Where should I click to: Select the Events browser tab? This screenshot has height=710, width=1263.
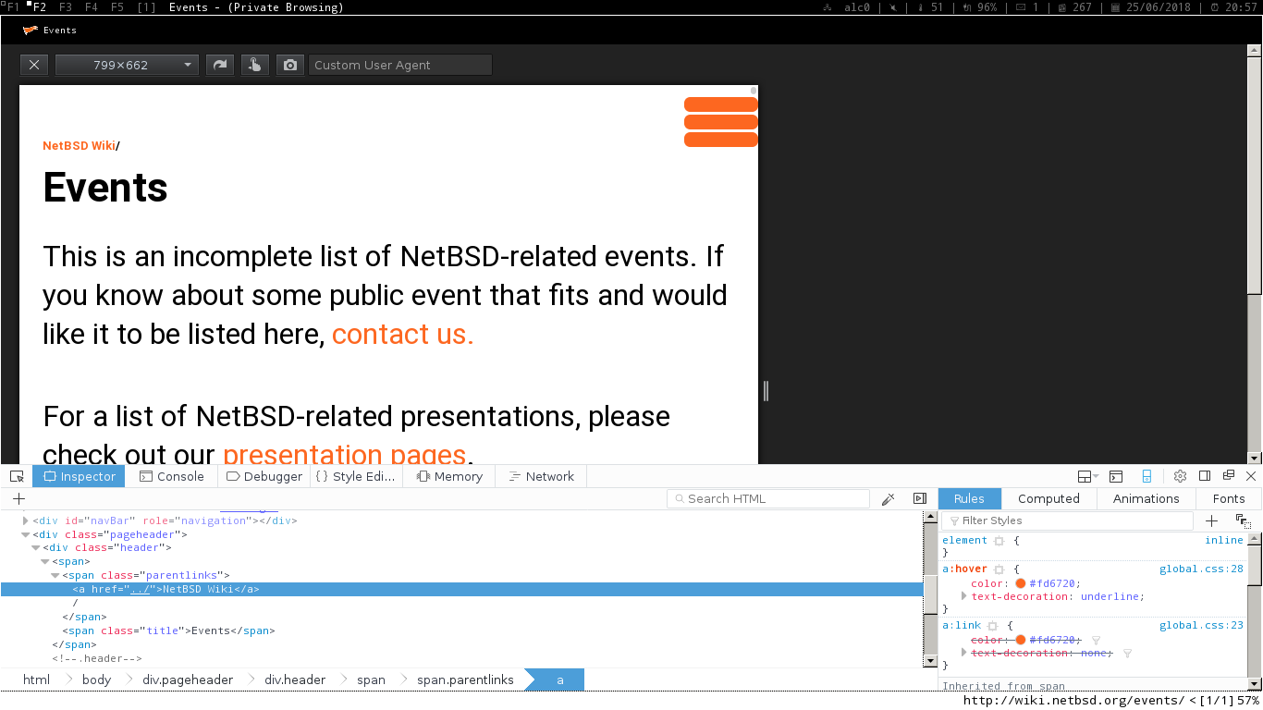(x=51, y=30)
